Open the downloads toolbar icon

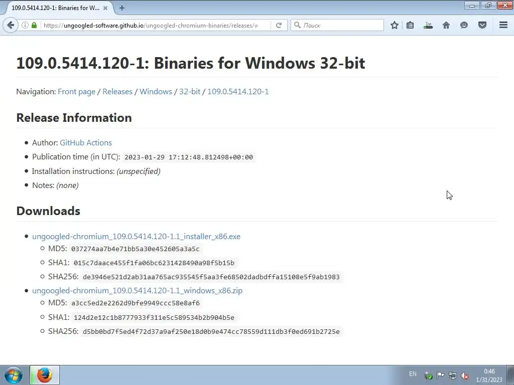tap(428, 25)
